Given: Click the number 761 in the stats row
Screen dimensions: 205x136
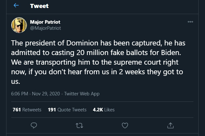Looking at the screenshot, I should [x=17, y=110].
